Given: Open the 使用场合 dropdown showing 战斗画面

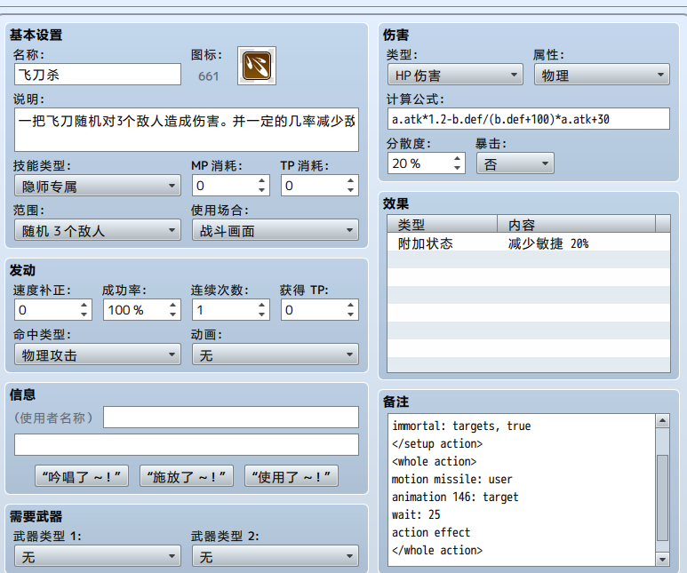Looking at the screenshot, I should [276, 230].
